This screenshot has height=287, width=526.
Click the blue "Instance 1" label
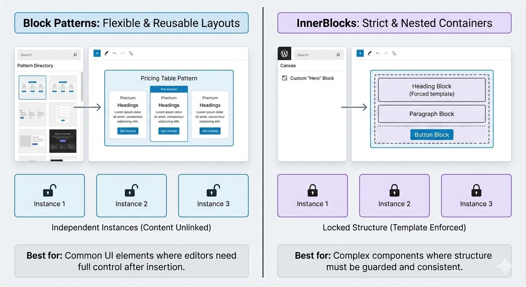click(50, 204)
